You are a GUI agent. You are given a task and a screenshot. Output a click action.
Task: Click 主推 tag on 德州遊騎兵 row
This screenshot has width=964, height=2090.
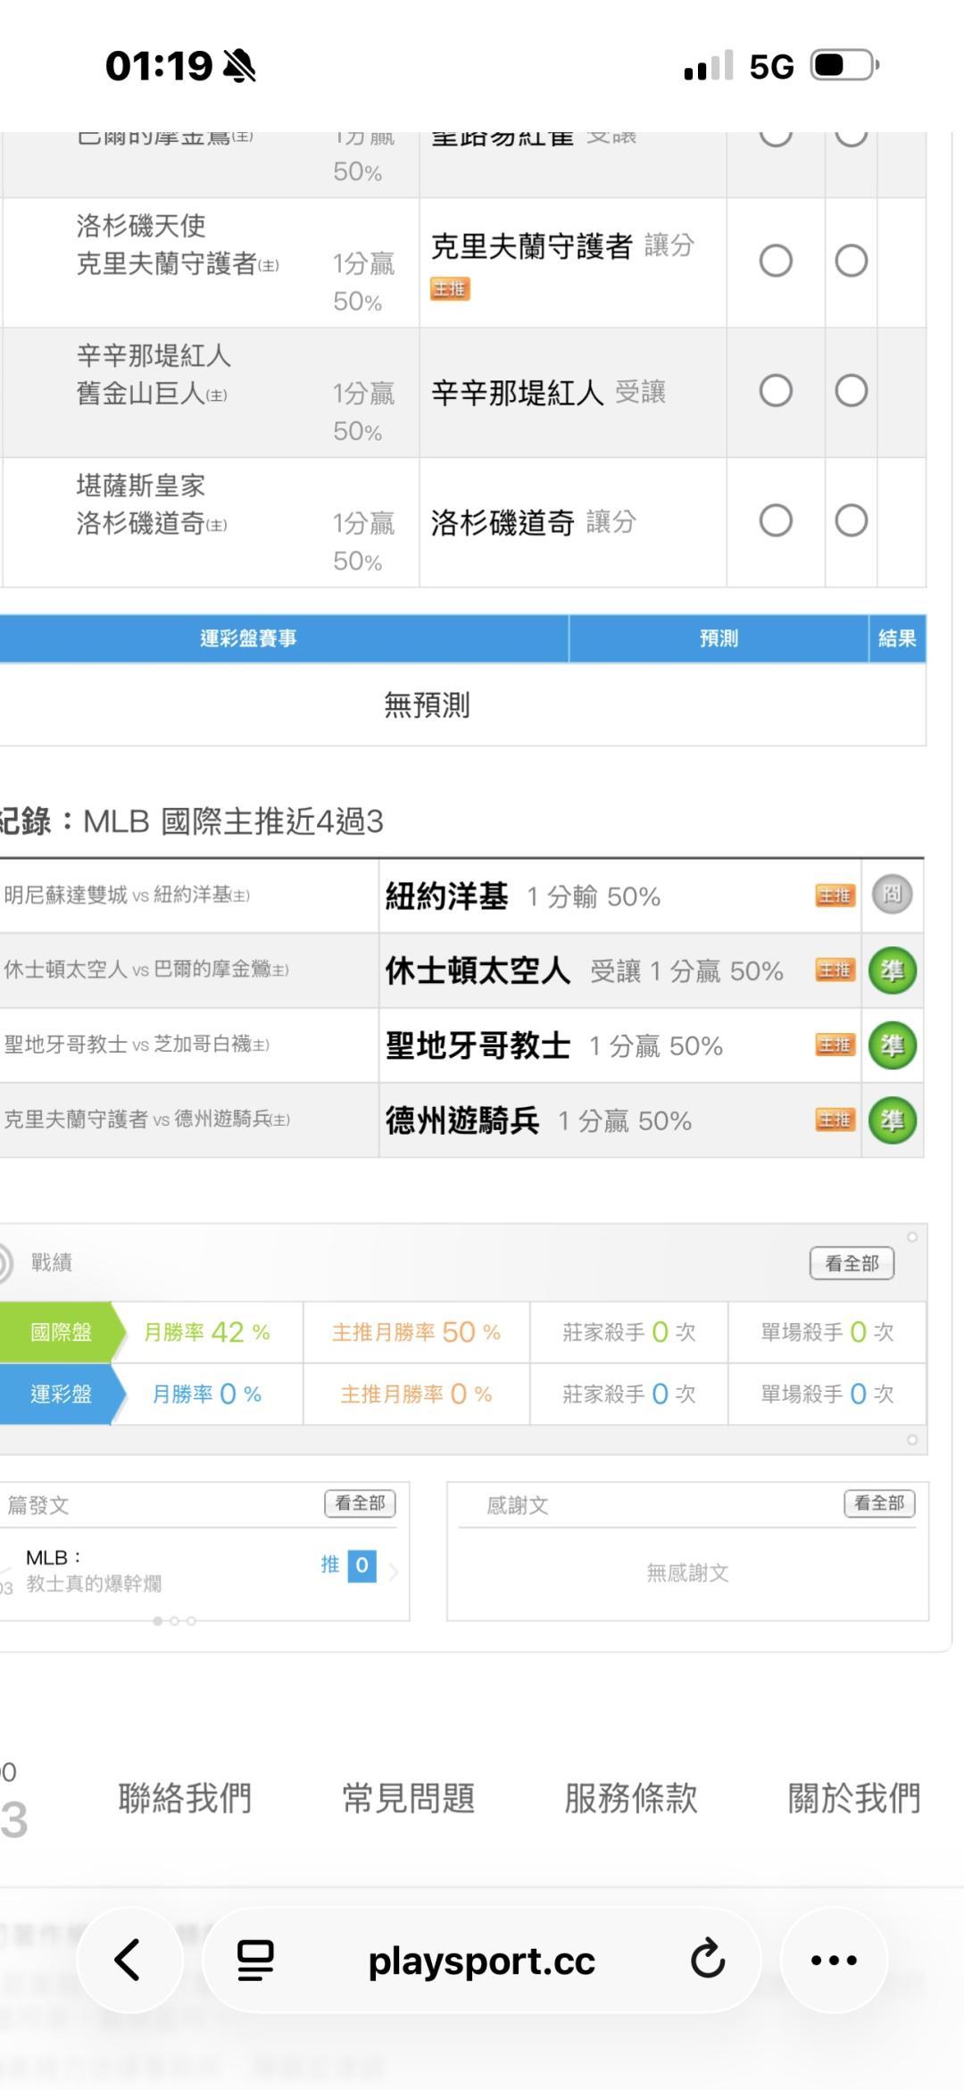(835, 1120)
